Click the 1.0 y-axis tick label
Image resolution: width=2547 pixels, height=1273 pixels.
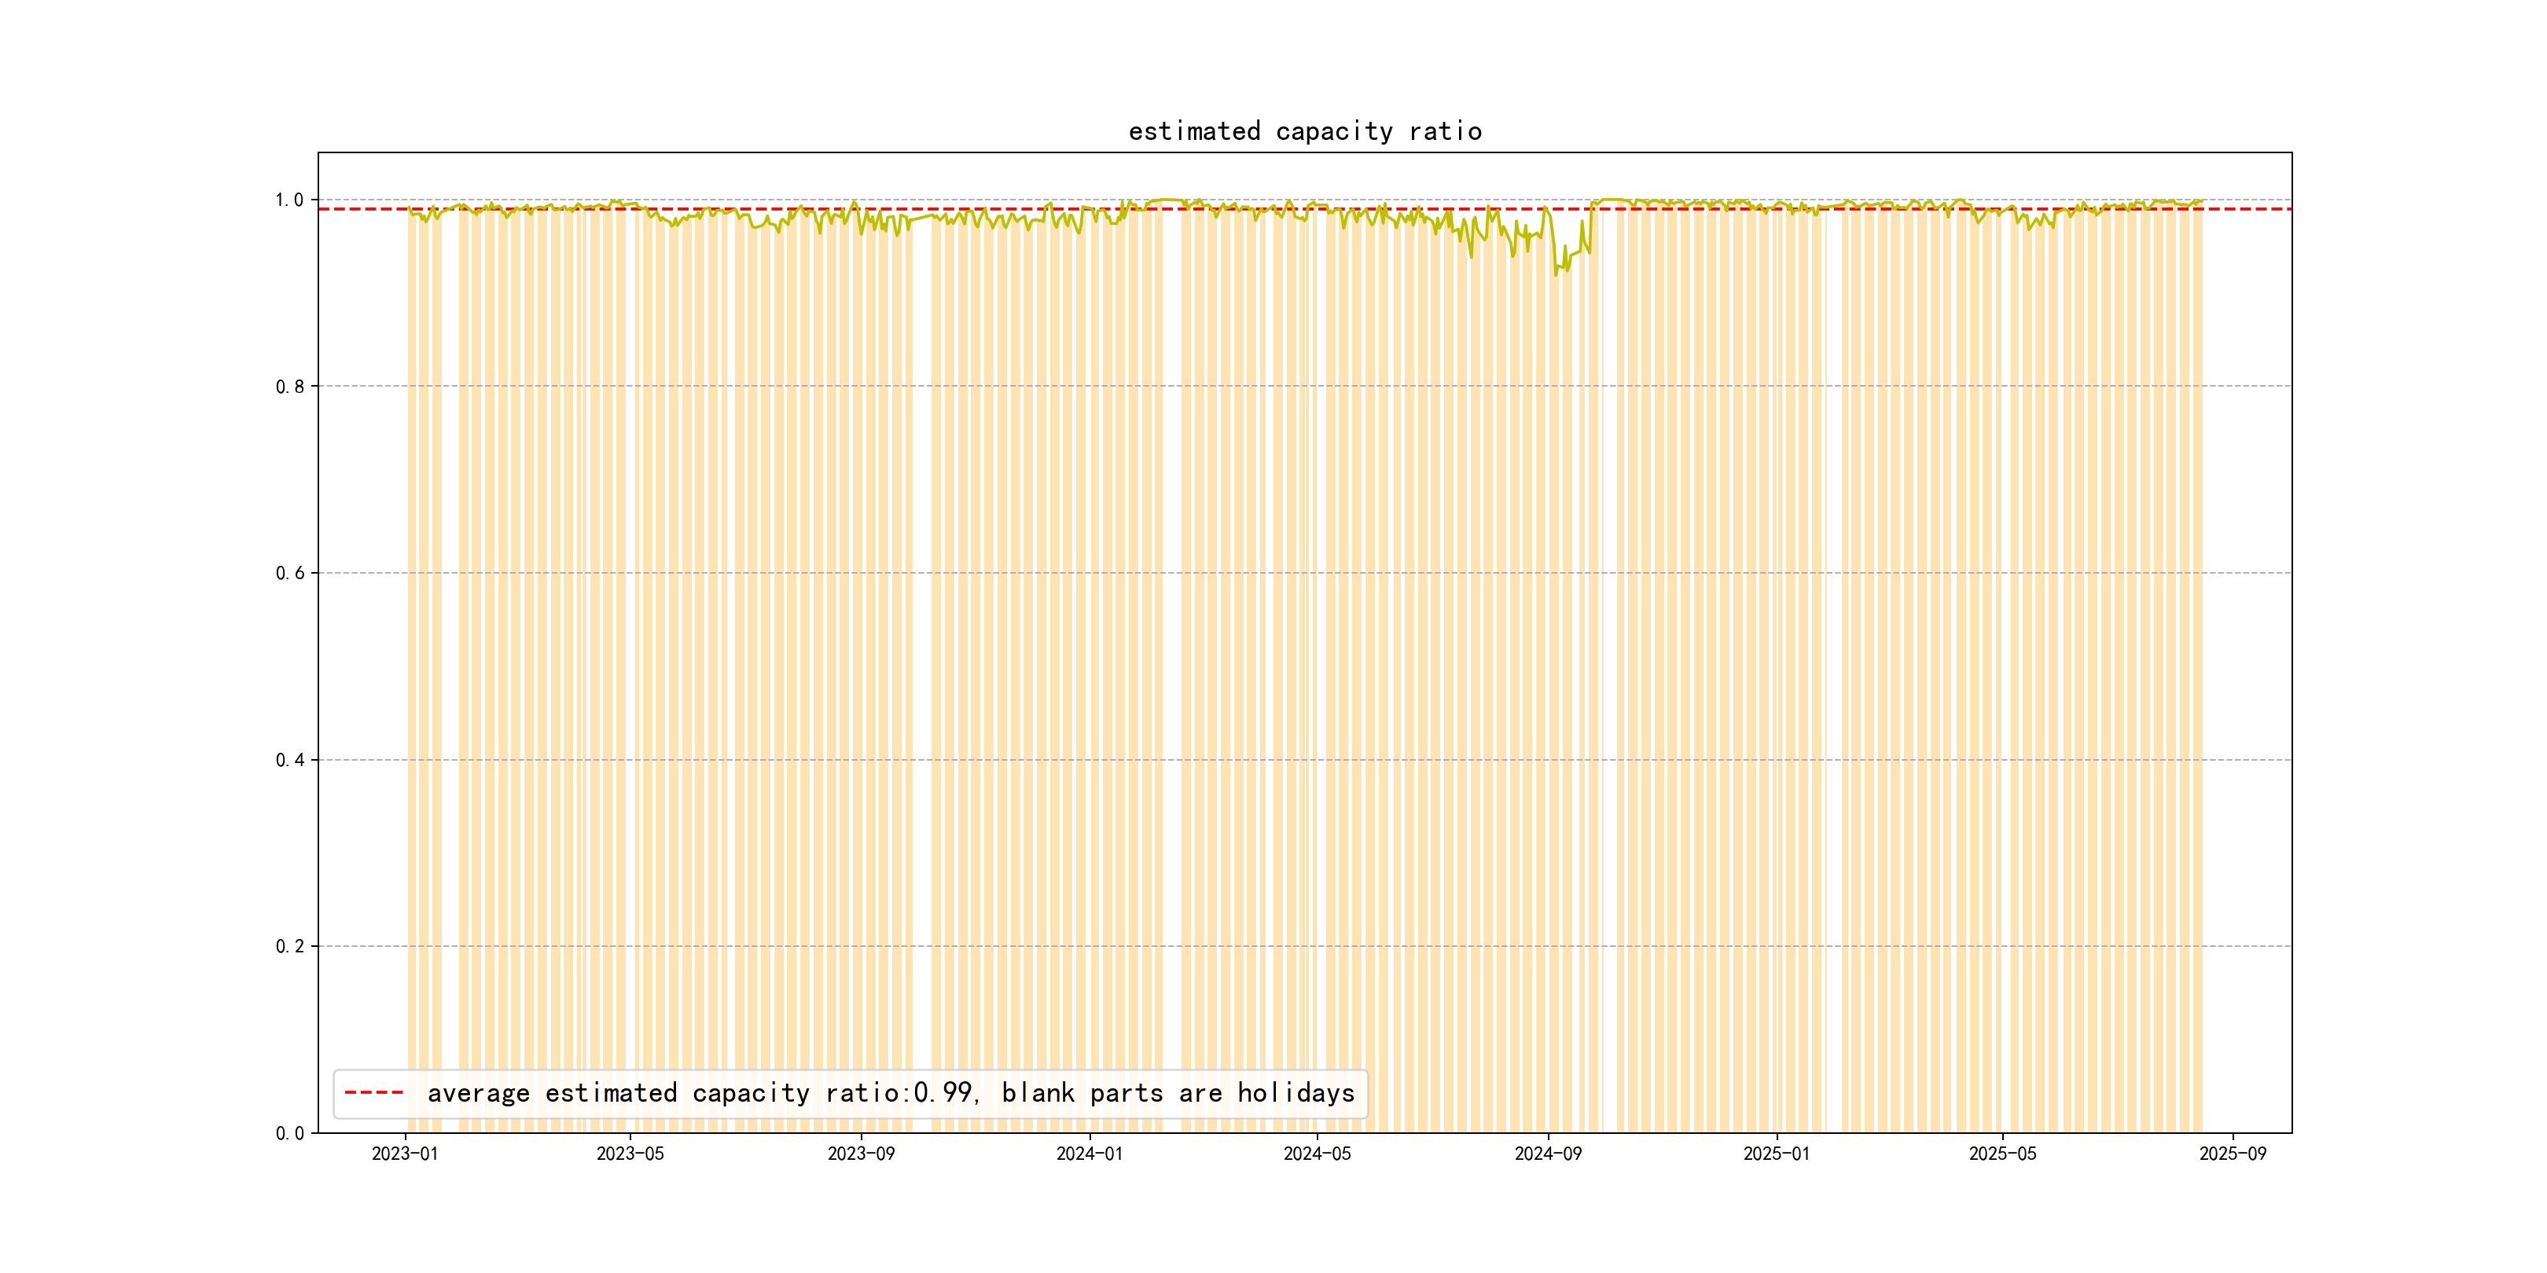point(289,200)
